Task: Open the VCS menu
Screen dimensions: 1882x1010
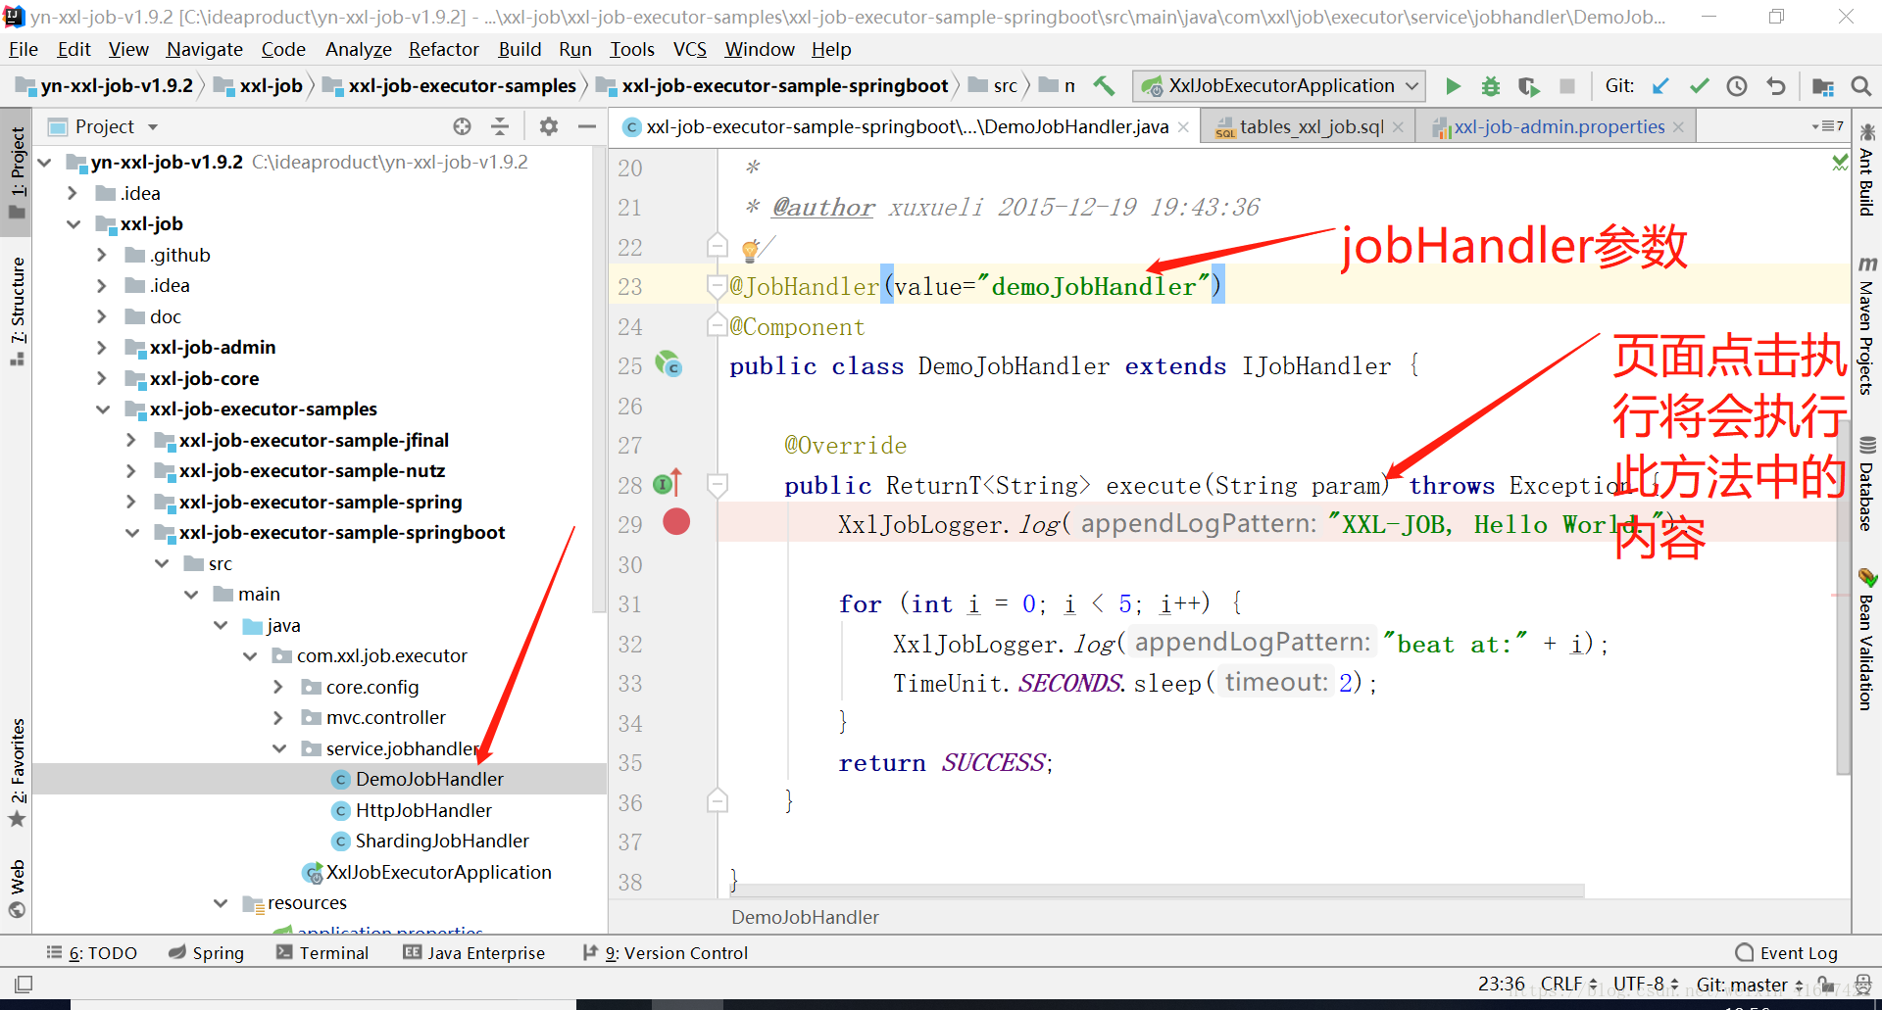Action: (689, 49)
